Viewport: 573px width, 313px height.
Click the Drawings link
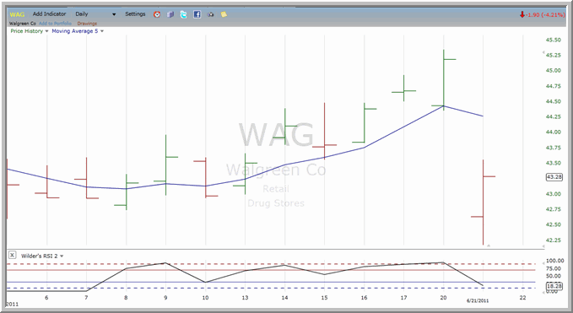(87, 24)
